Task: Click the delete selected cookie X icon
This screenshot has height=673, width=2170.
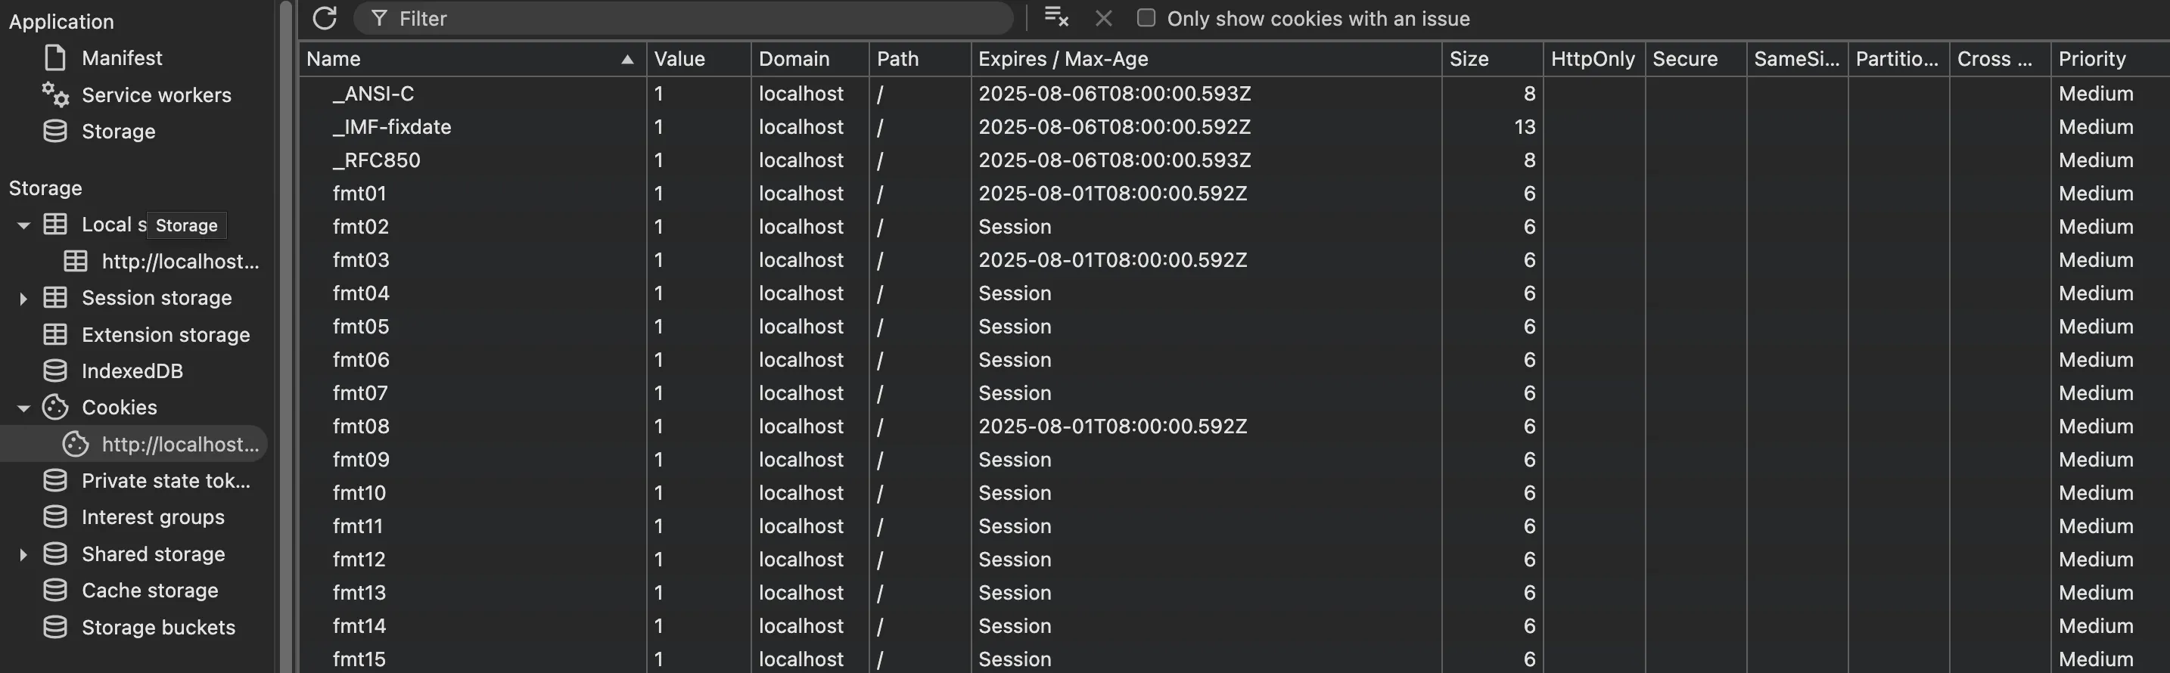Action: click(1103, 19)
